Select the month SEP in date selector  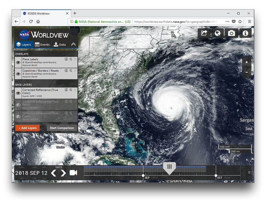35,173
